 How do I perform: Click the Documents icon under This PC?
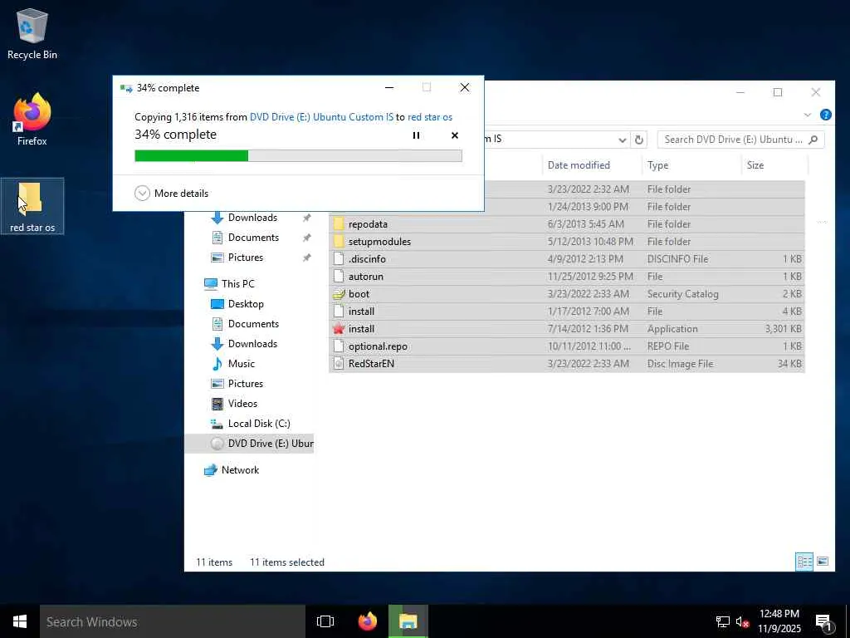coord(217,324)
